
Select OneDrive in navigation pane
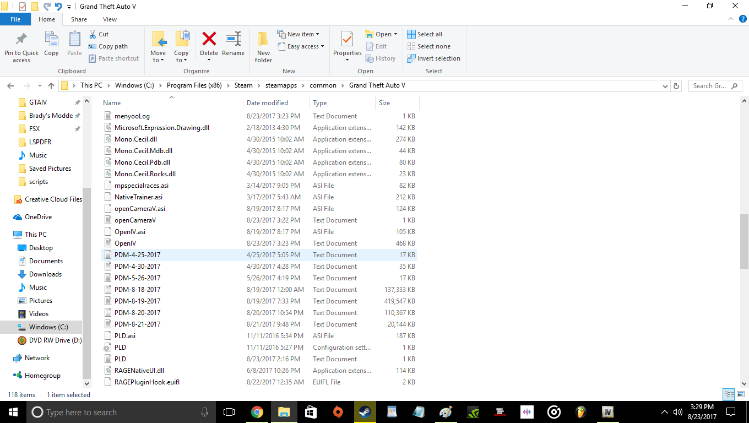pyautogui.click(x=38, y=217)
